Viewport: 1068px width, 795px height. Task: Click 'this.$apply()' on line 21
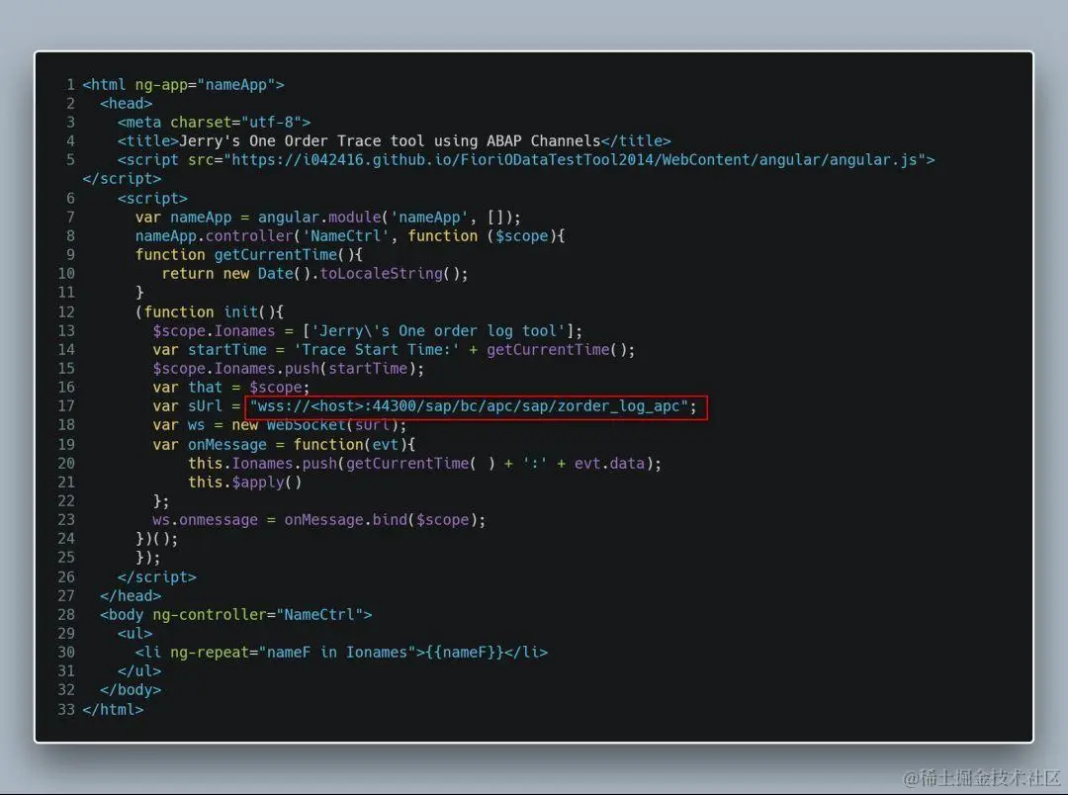click(244, 483)
